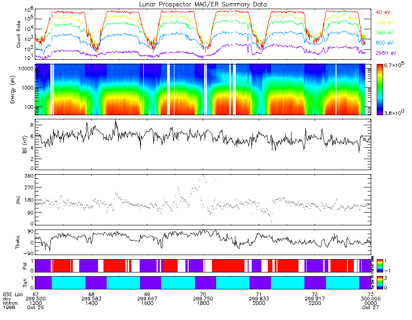Click the '299.667' doy tick label

147,299
